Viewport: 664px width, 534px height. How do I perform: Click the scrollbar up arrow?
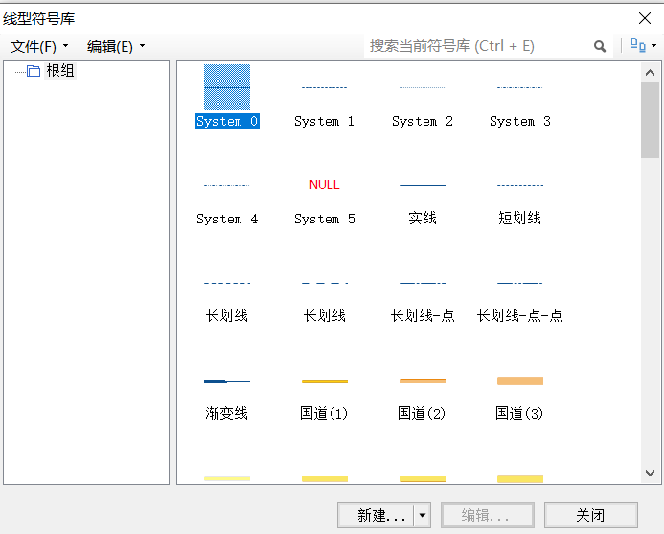[650, 73]
